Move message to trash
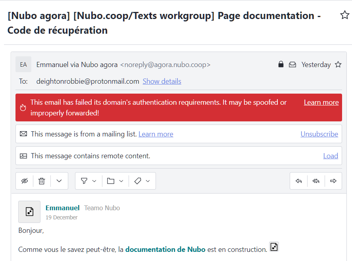This screenshot has width=352, height=261. pos(42,181)
